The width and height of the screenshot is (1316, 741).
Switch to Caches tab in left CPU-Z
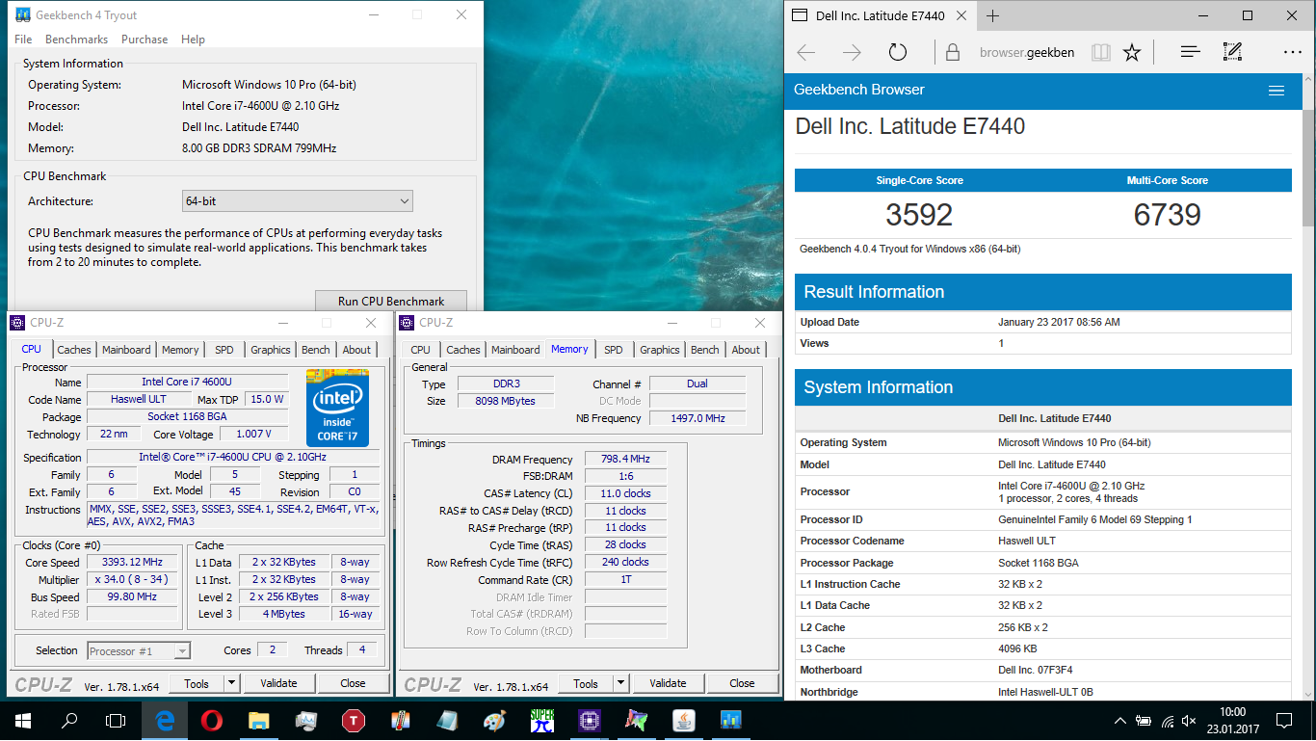(74, 350)
